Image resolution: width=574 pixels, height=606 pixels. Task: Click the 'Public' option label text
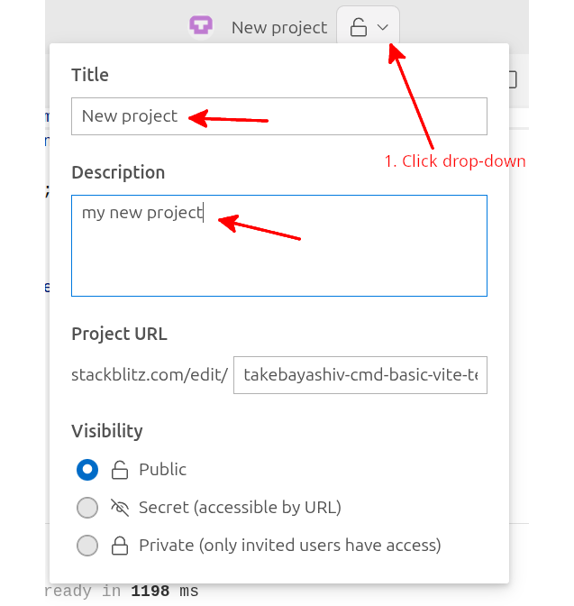(162, 470)
